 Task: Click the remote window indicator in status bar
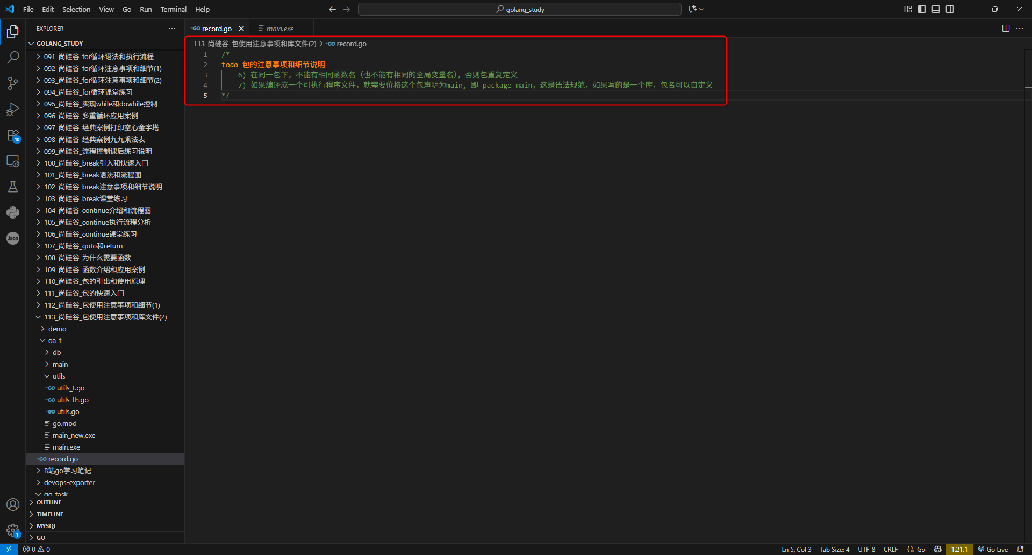(x=9, y=549)
